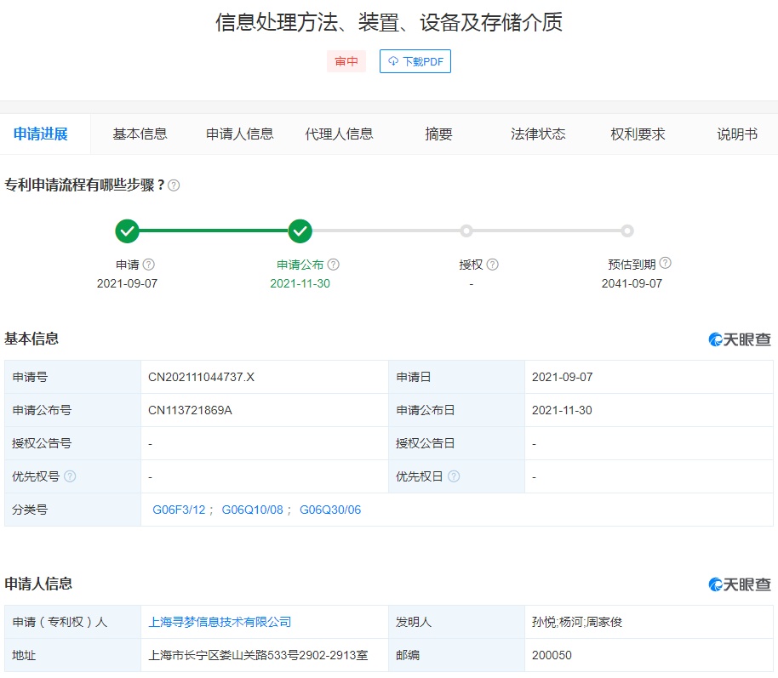778x678 pixels.
Task: Open applicant link 上海寻梦信息技术有限公司
Action: [x=220, y=622]
